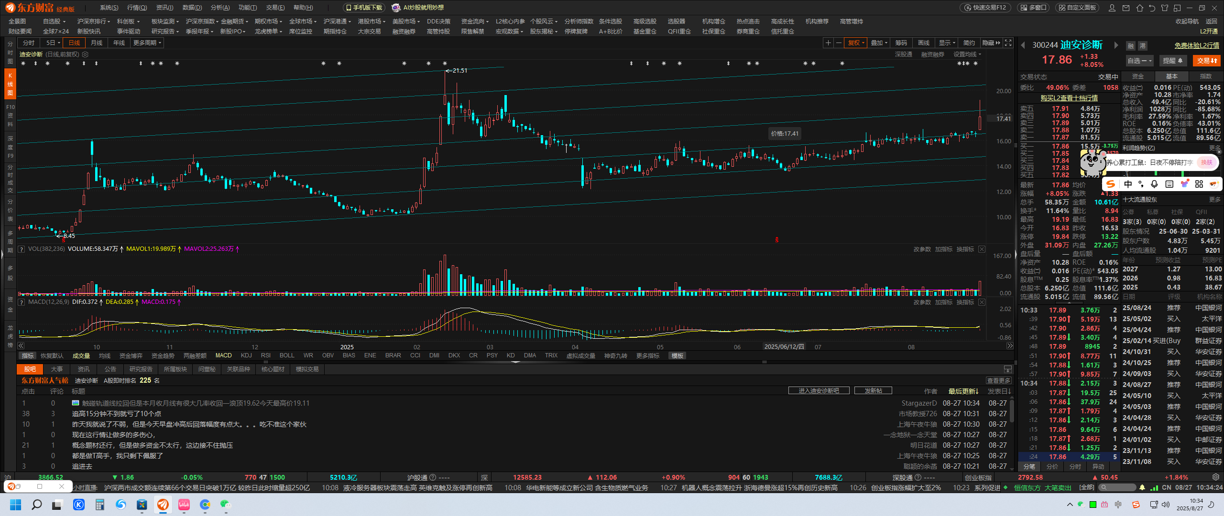Switch to 公告 announcements tab
The height and width of the screenshot is (516, 1224).
tap(110, 369)
